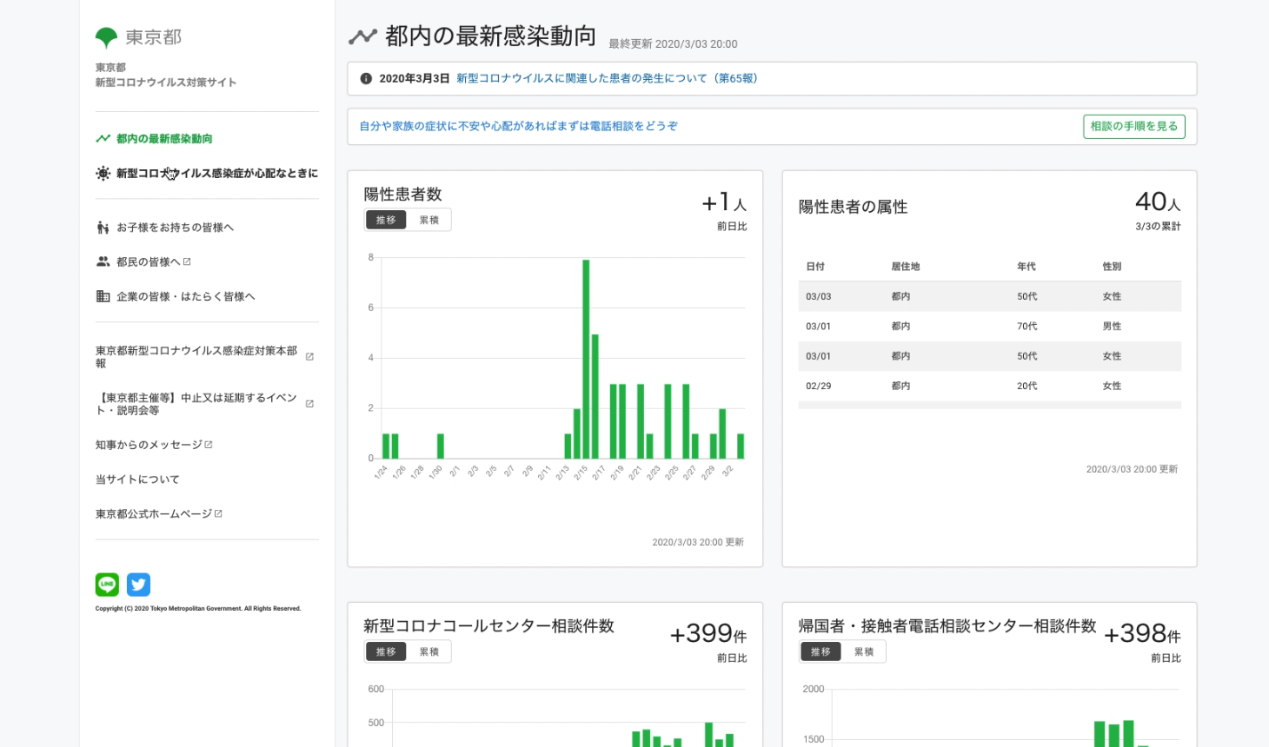The image size is (1269, 747).
Task: Click the 40人 cumulative total
Action: click(x=1158, y=202)
